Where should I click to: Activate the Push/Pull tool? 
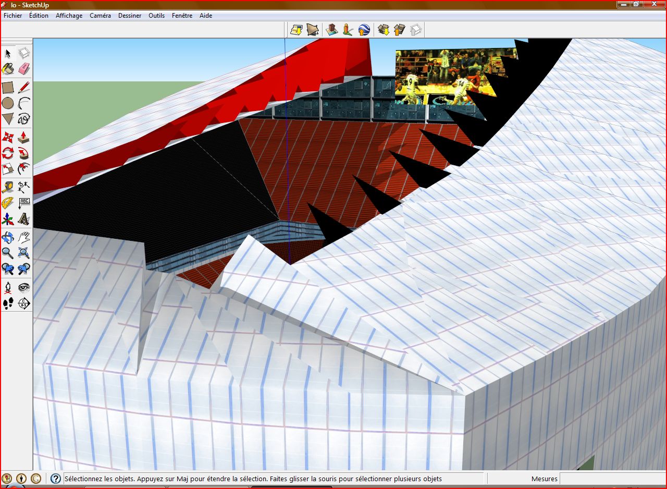pos(24,137)
